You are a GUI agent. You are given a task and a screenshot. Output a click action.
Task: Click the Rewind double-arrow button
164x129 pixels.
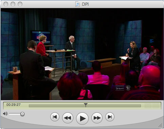pyautogui.click(x=68, y=118)
